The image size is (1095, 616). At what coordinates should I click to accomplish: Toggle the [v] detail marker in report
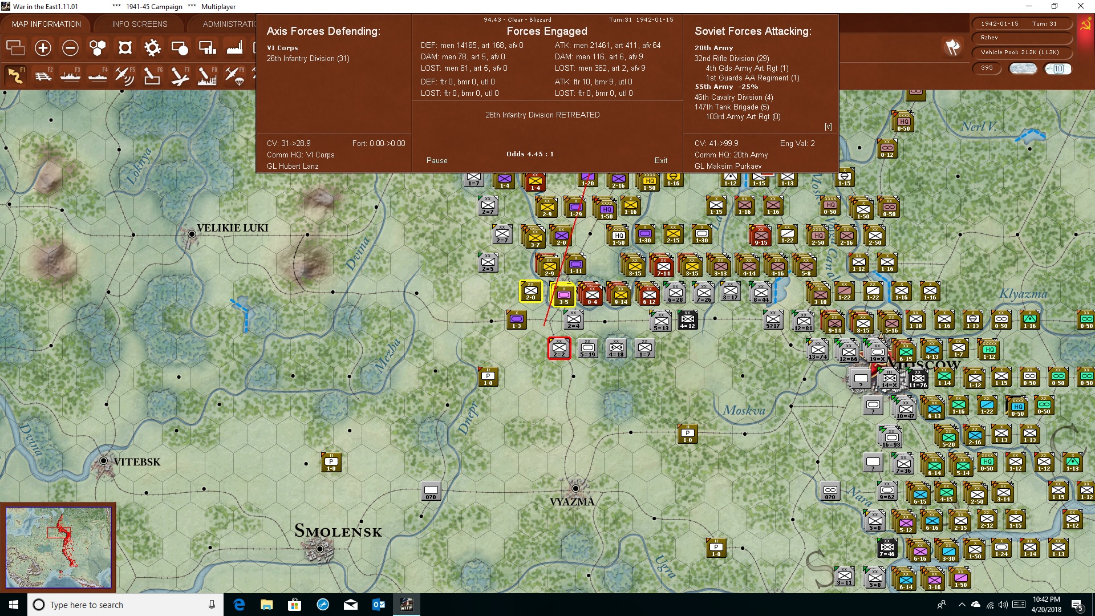(x=828, y=127)
